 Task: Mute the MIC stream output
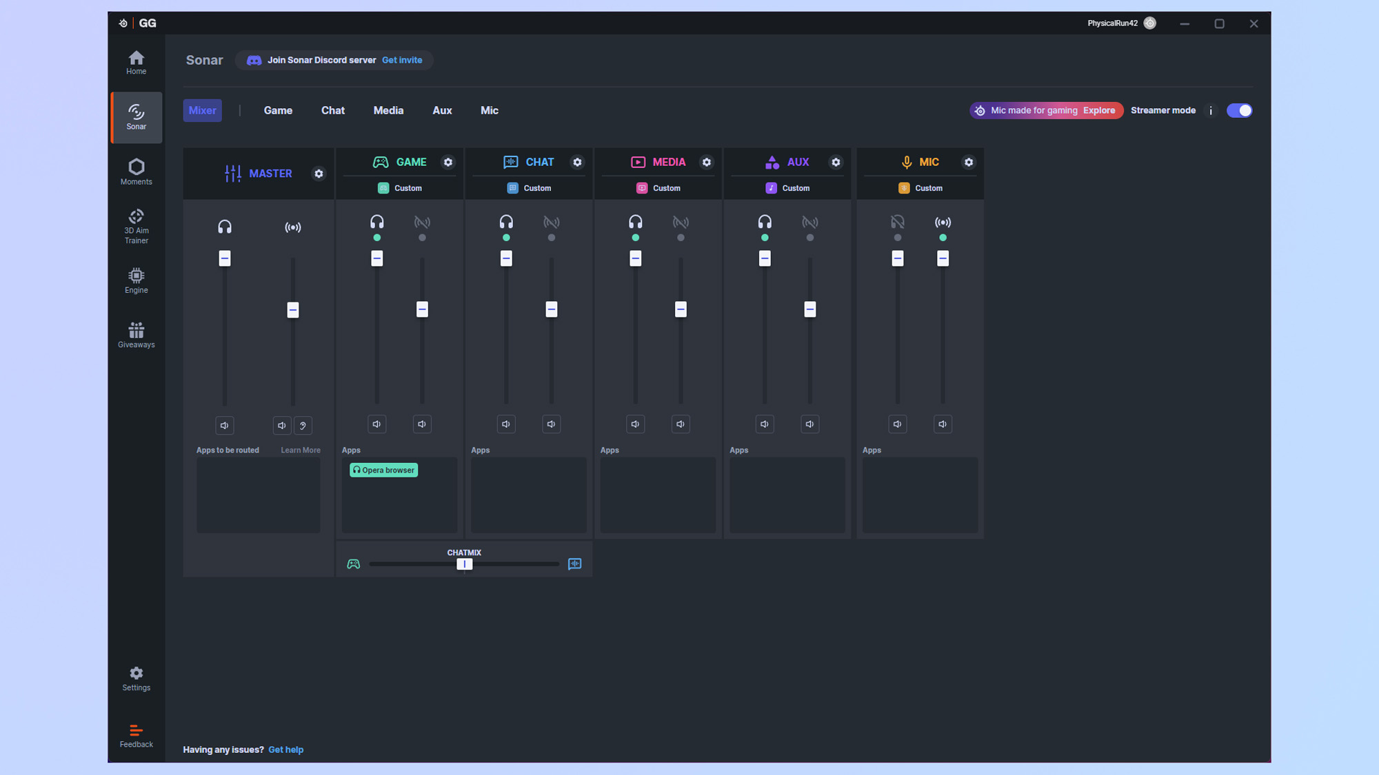[943, 424]
